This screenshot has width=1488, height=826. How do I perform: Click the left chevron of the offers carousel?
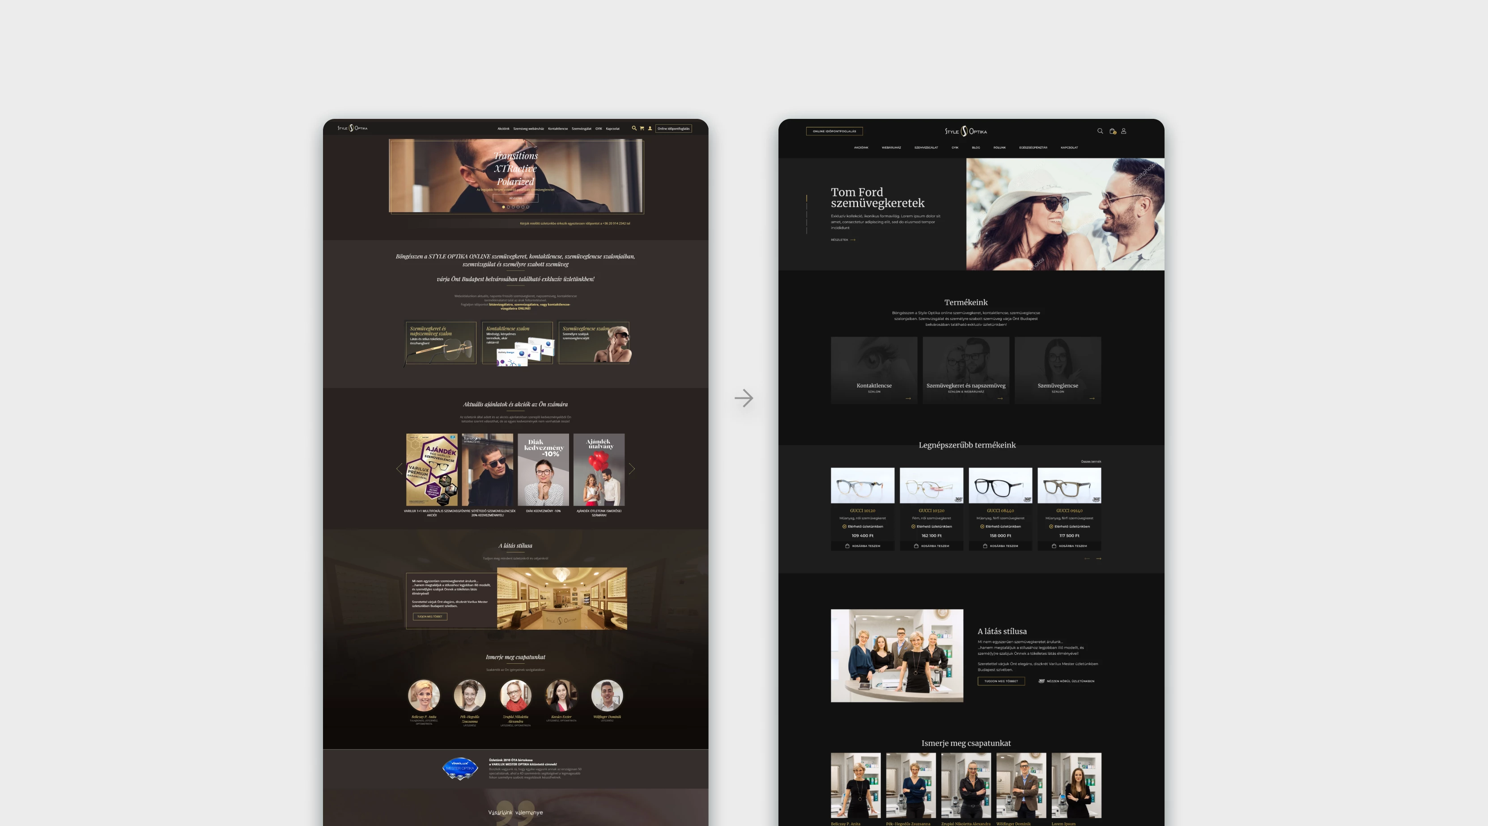point(399,469)
